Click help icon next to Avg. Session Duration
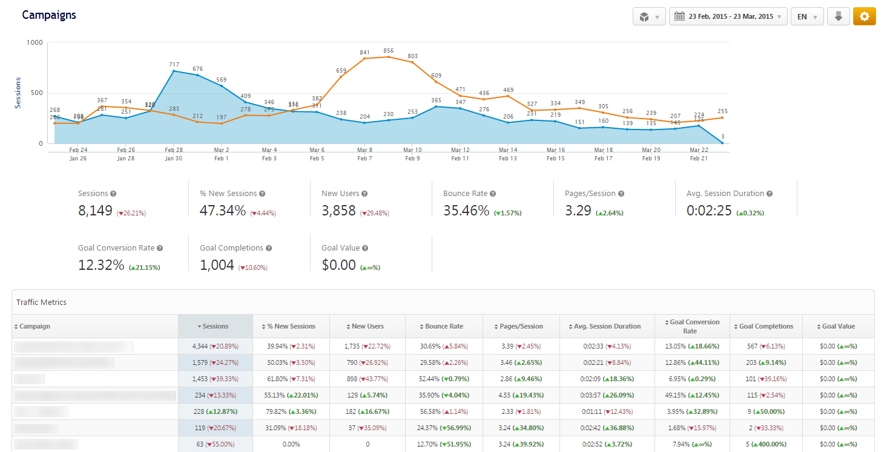887x452 pixels. point(770,194)
